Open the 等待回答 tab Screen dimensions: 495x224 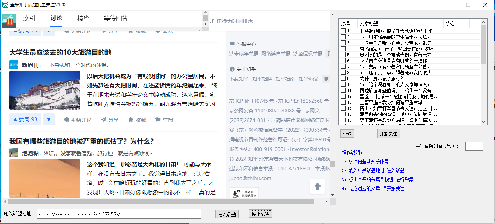[116, 18]
